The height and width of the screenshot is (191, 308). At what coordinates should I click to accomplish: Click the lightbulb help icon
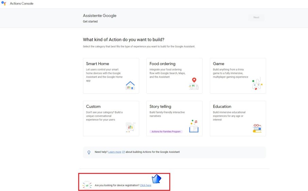(89, 152)
